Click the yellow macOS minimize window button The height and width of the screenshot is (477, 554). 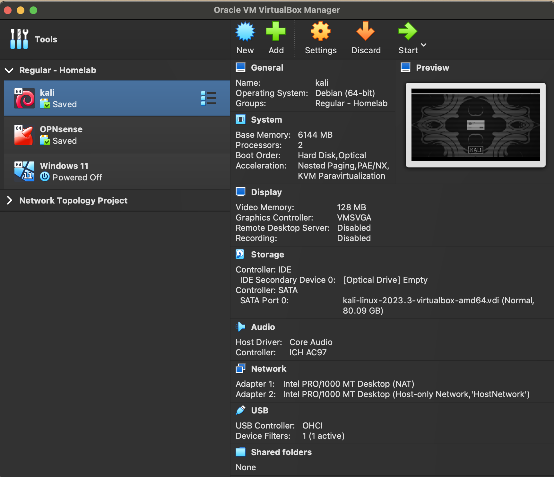pos(21,10)
